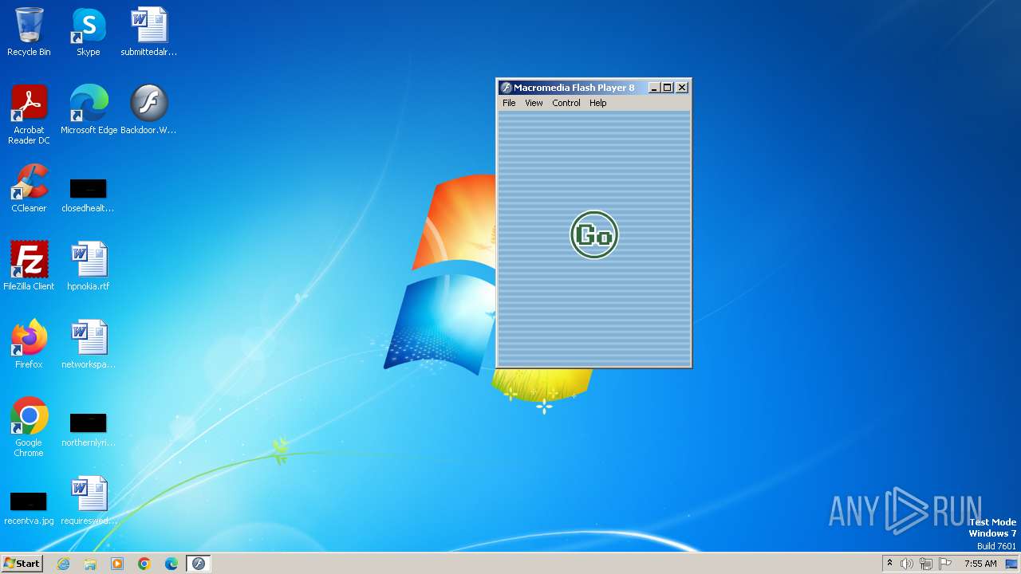
Task: Select the Recycle Bin desktop icon
Action: 29,32
